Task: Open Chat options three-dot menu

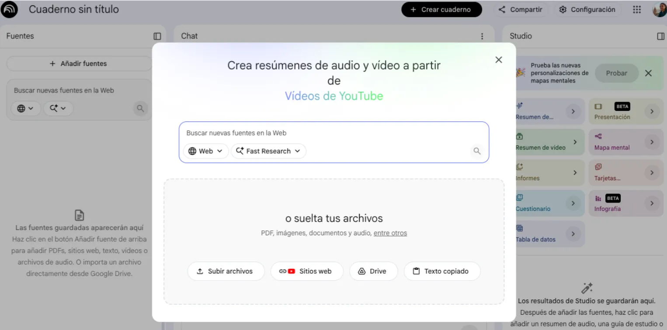Action: point(482,36)
